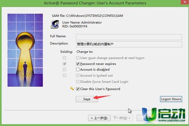Click the yellow keys icon beside Clear Password
The image size is (189, 126).
[72, 89]
